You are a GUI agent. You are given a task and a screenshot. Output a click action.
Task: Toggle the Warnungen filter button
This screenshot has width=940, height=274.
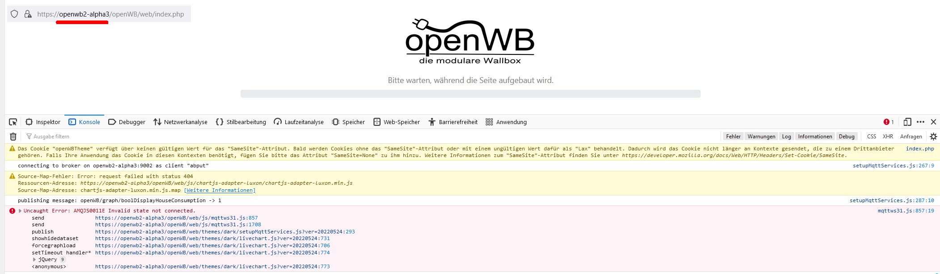pos(761,137)
